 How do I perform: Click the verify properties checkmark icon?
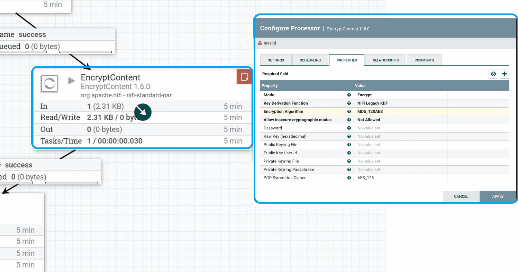(493, 74)
